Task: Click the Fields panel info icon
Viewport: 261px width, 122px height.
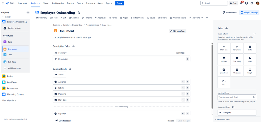Action: point(226,28)
